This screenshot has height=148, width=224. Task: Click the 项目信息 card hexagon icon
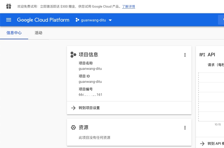click(73, 55)
